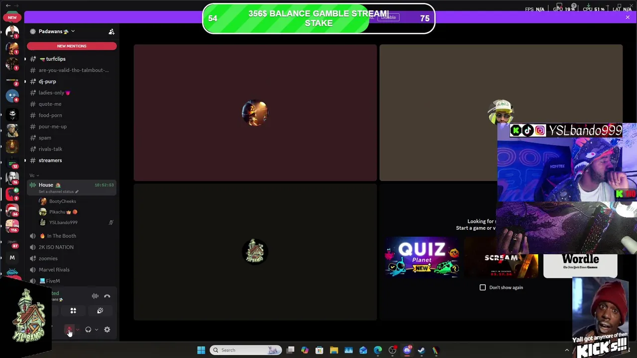The height and width of the screenshot is (358, 637).
Task: Open skull server icon
Action: pos(12,115)
